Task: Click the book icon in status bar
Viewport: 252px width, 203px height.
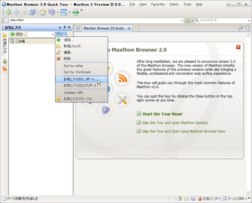Action: (193, 199)
